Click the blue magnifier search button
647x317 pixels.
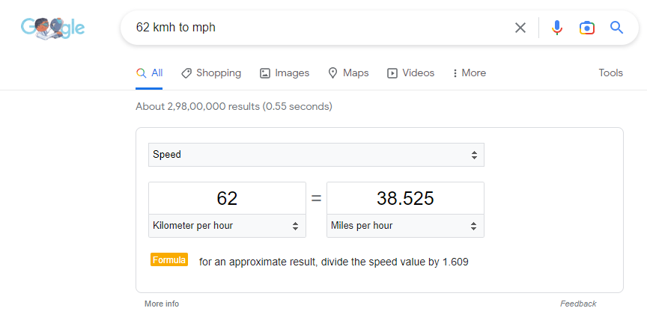coord(616,28)
